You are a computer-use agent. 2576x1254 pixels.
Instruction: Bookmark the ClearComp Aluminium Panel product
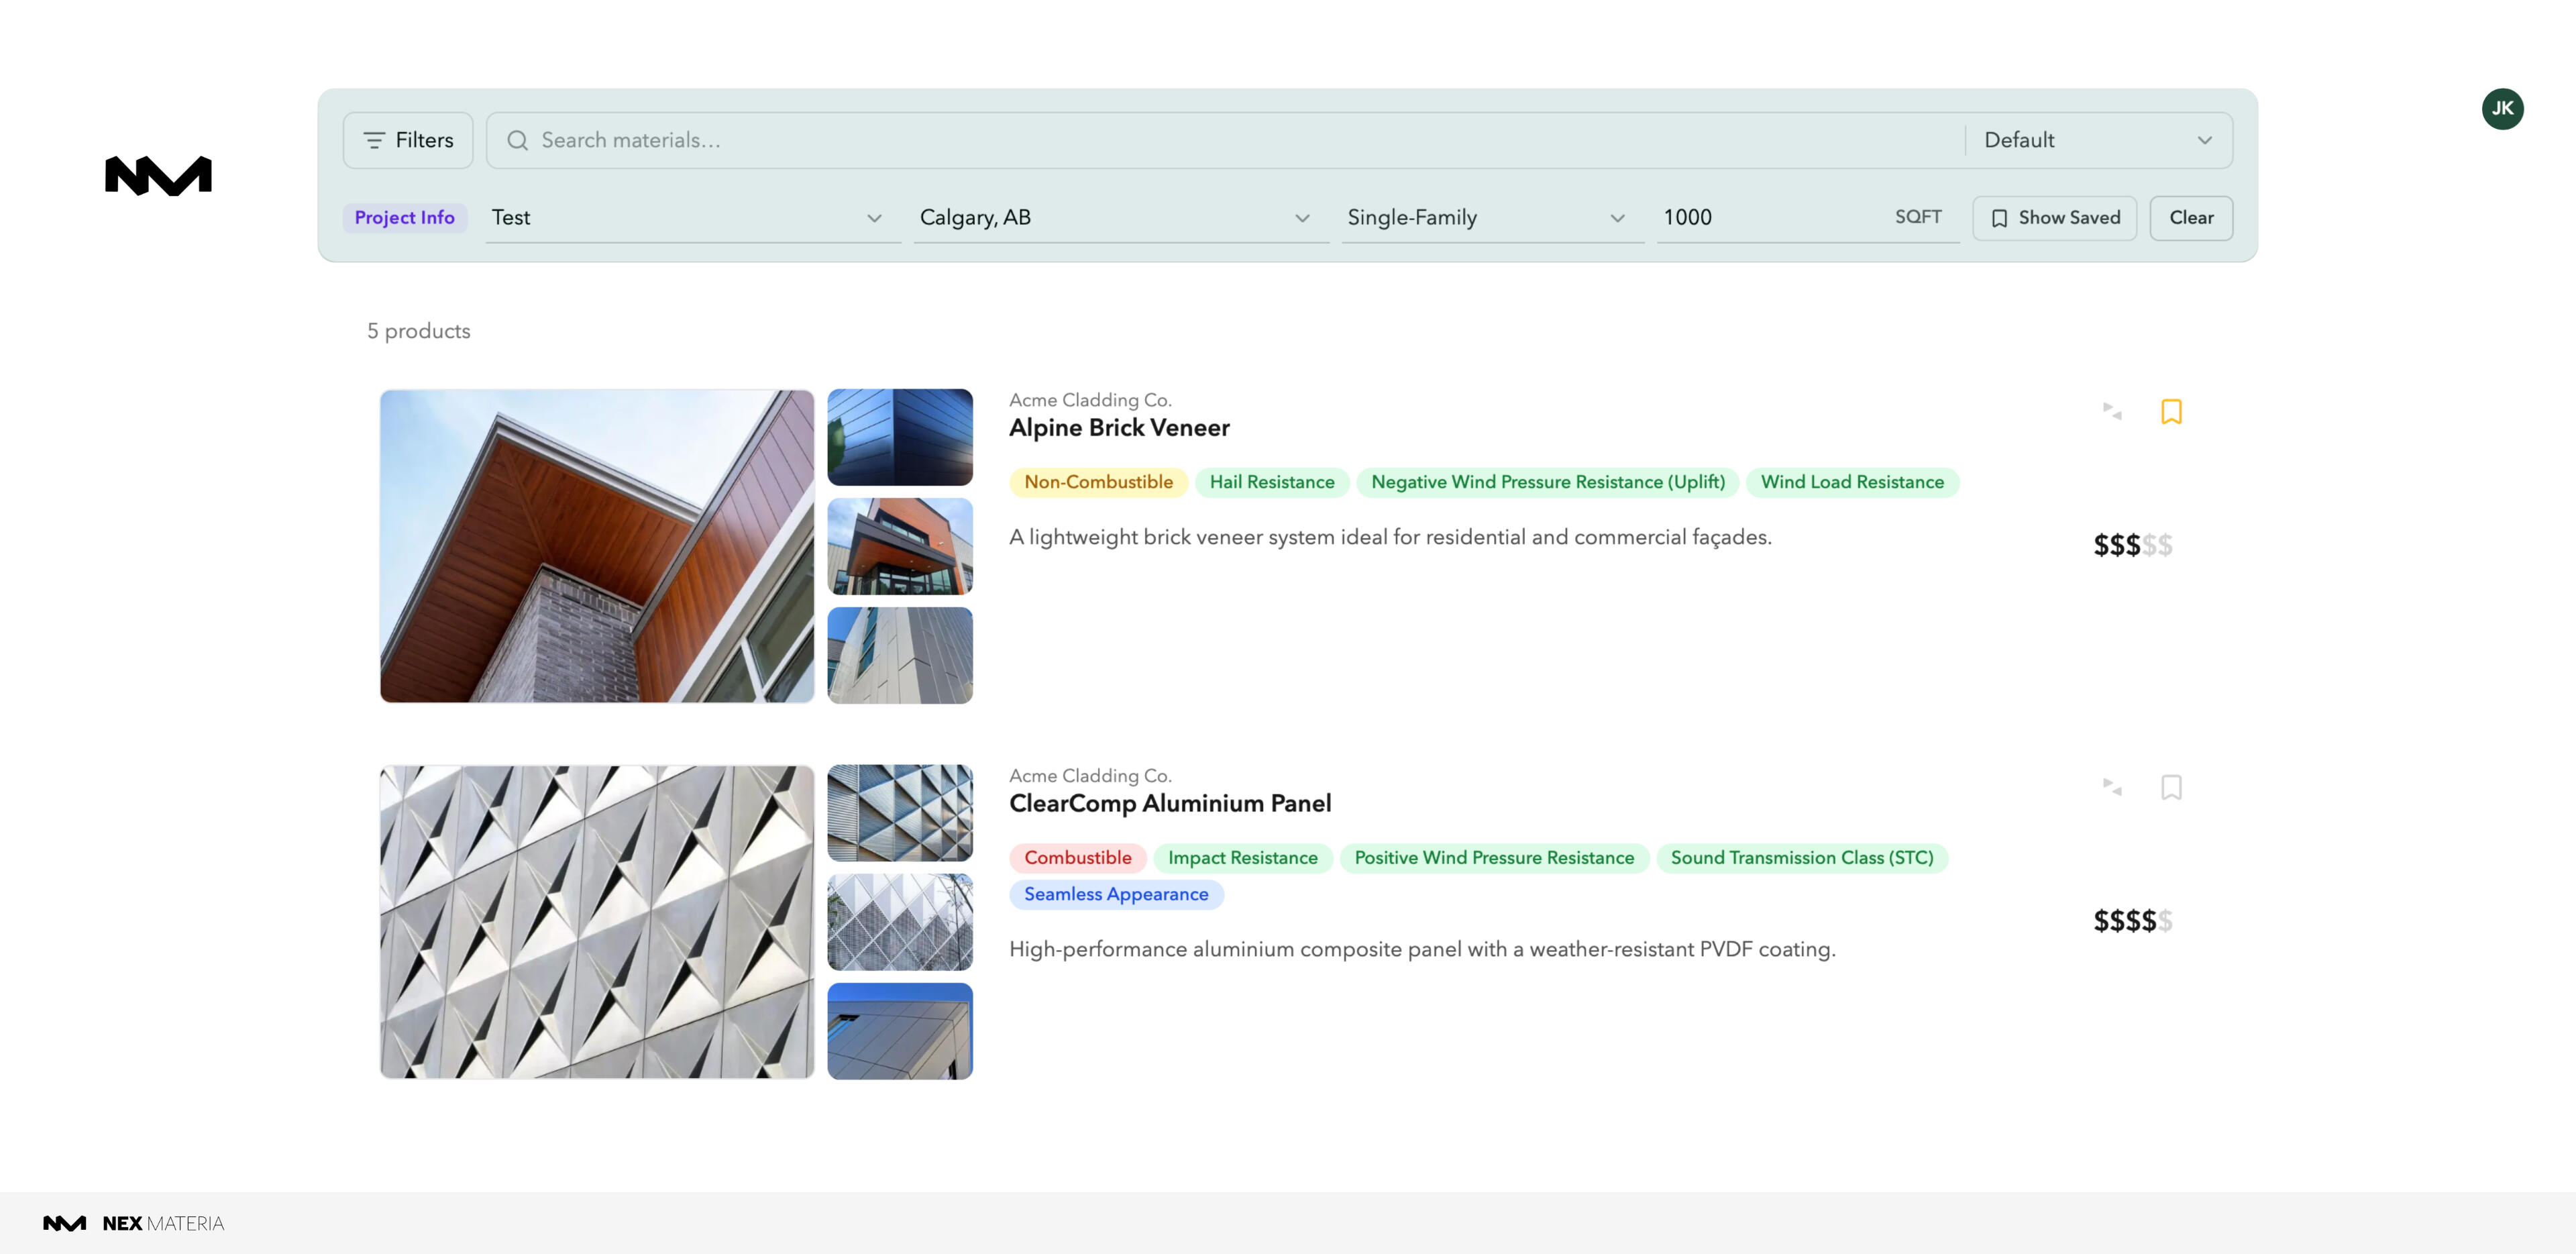pos(2171,787)
